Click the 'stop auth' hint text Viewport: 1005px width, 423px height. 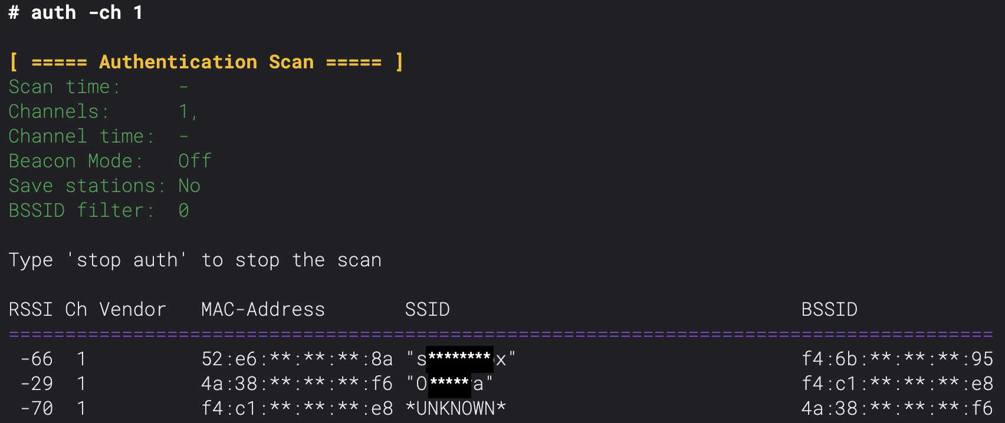coord(127,260)
